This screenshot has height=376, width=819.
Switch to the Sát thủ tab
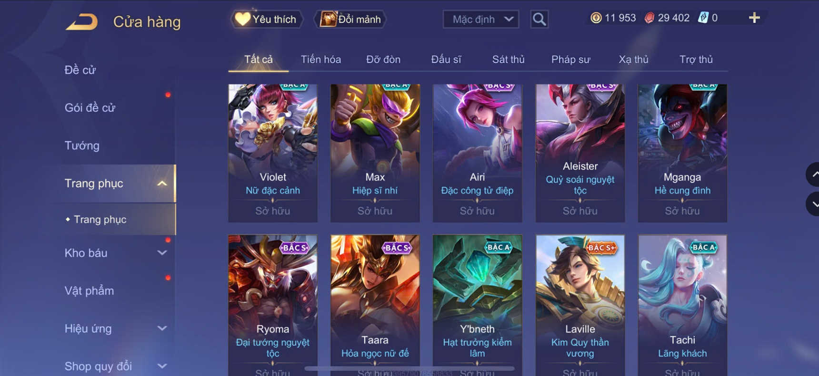coord(508,59)
